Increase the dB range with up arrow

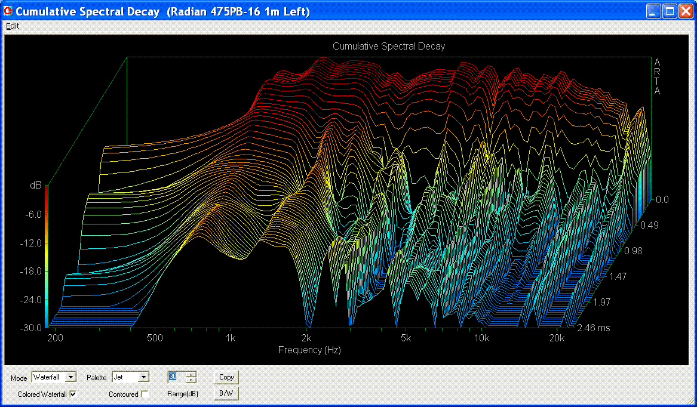(x=191, y=374)
